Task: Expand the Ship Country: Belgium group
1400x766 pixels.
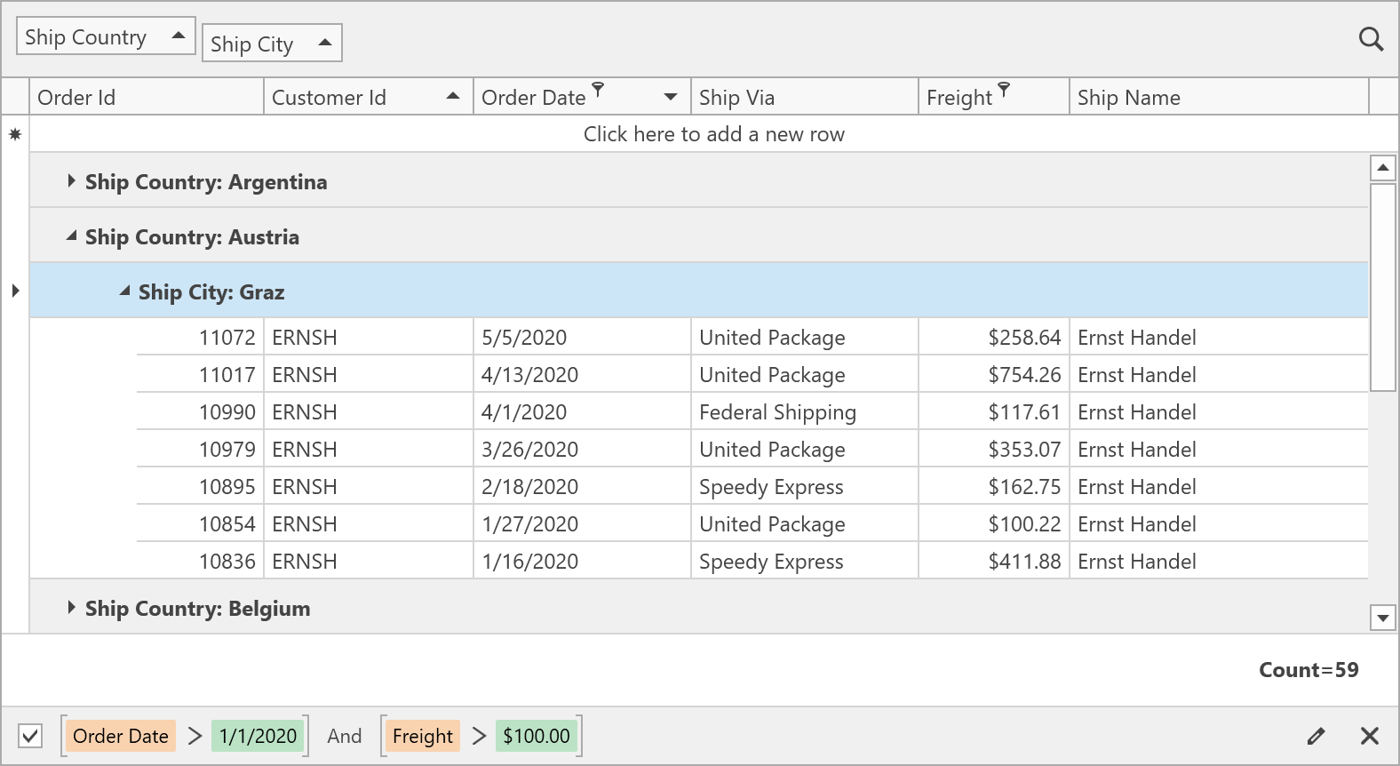Action: click(x=71, y=608)
